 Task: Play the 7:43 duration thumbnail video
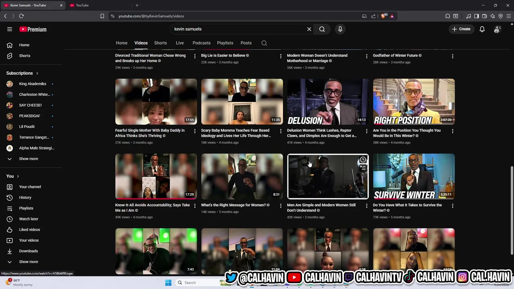(x=156, y=251)
